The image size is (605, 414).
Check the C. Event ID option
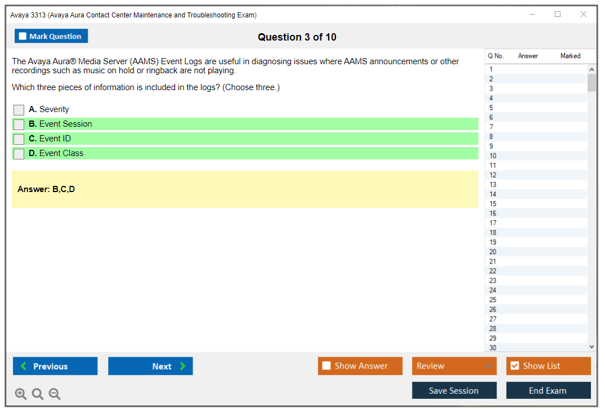pyautogui.click(x=19, y=139)
